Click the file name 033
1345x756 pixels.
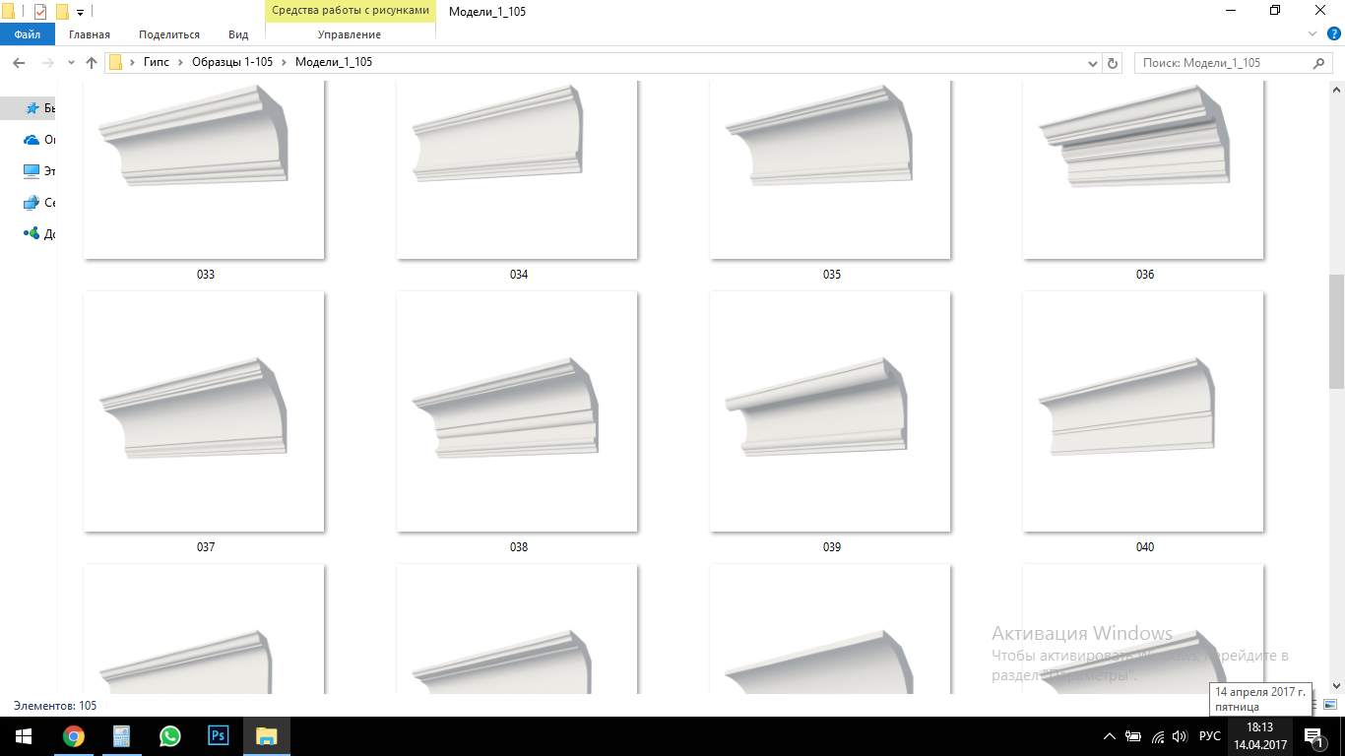point(206,275)
